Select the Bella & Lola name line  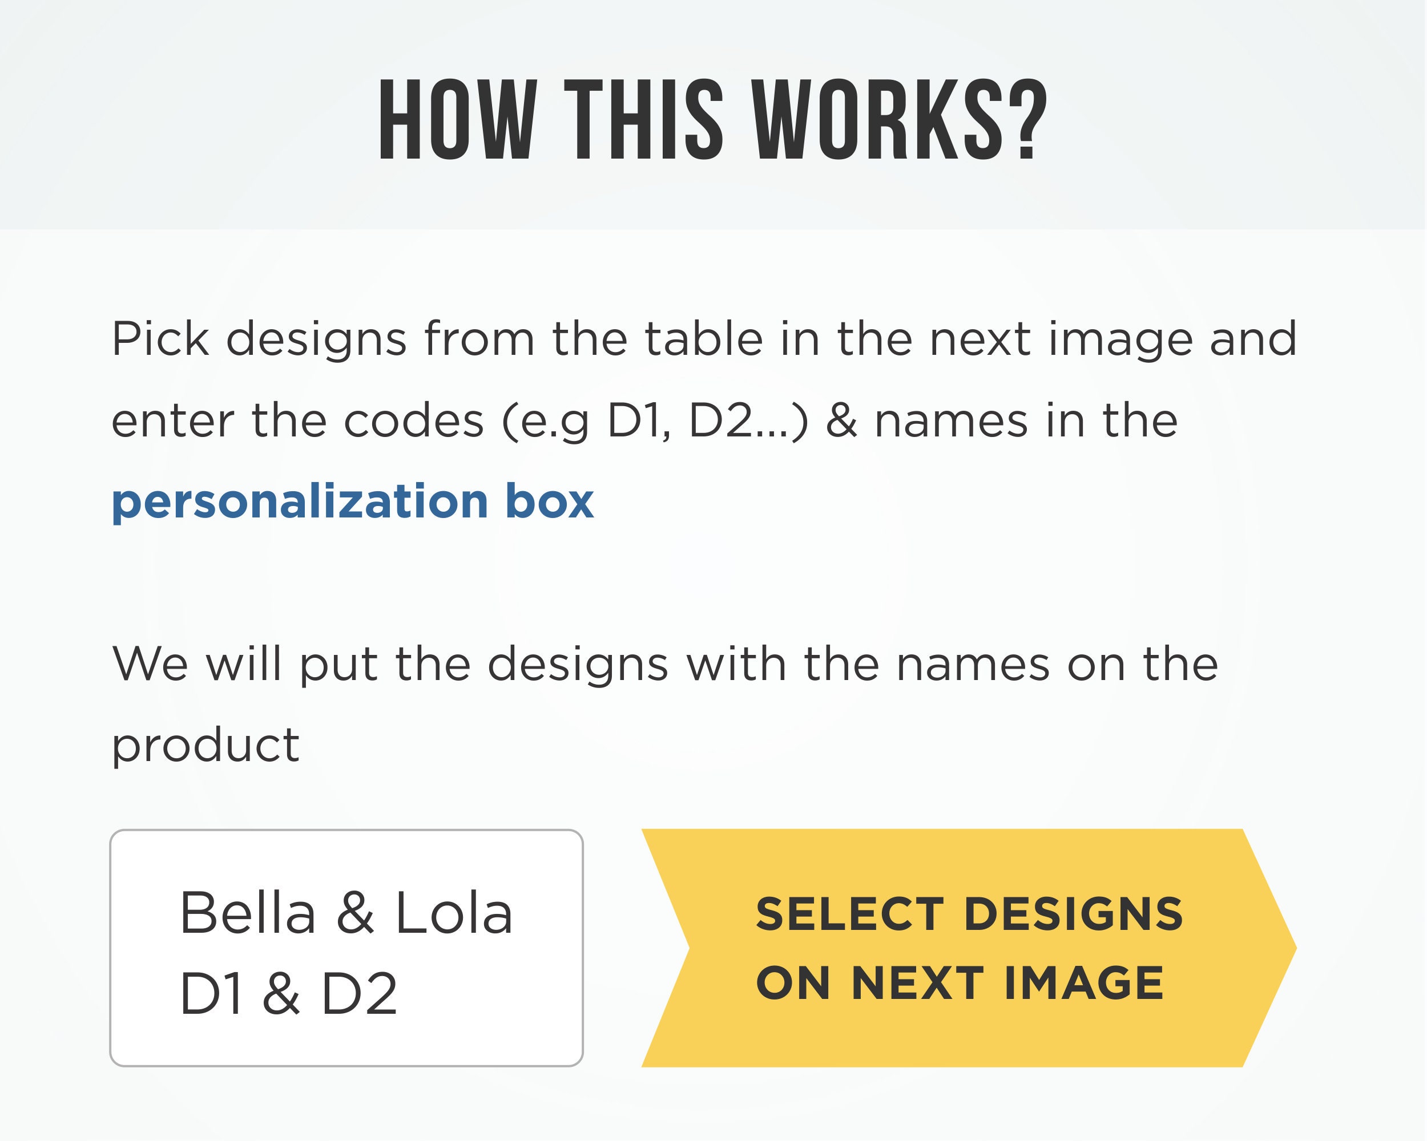point(346,913)
